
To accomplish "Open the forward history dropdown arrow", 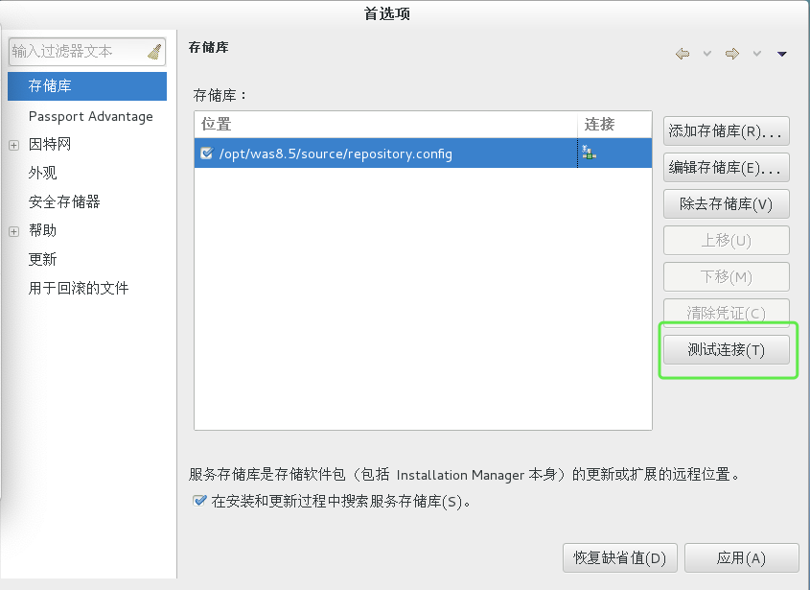I will (756, 54).
